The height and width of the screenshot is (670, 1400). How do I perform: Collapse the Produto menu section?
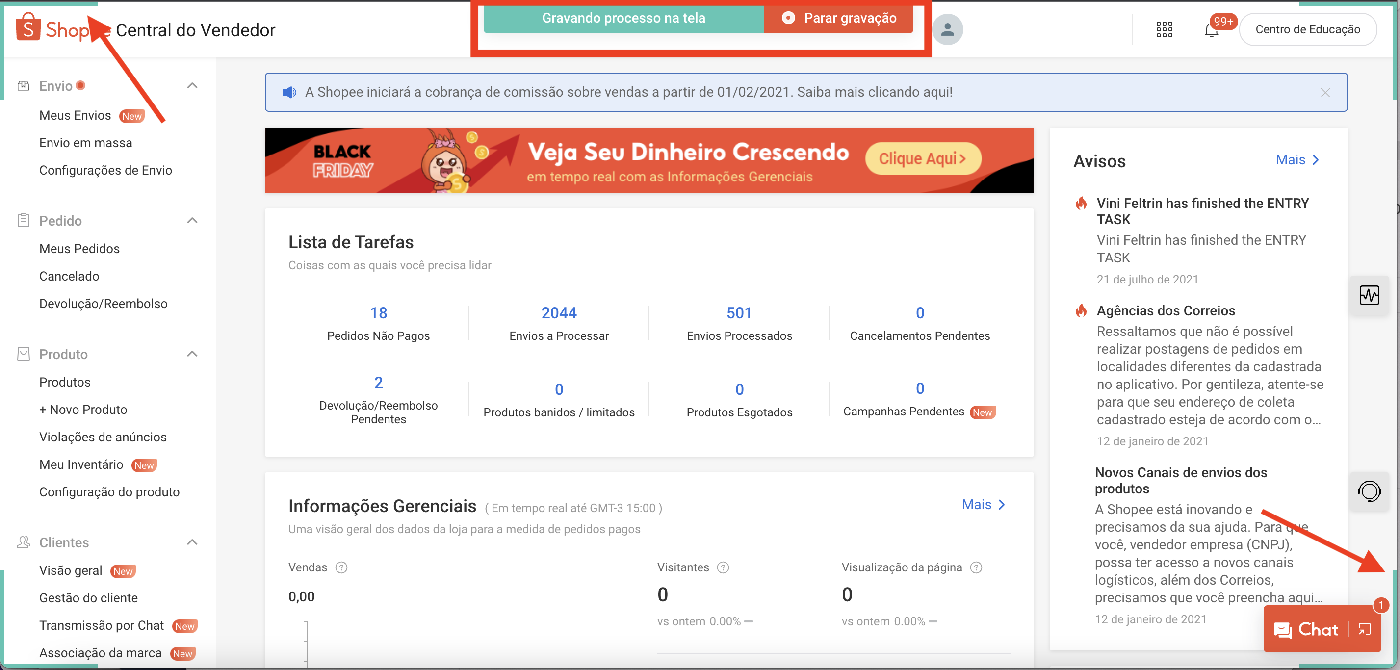click(x=191, y=354)
